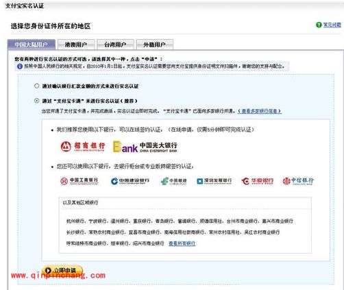Click the 深圳发展银行 logo
Screen dimensions: 344x290
coord(214,181)
